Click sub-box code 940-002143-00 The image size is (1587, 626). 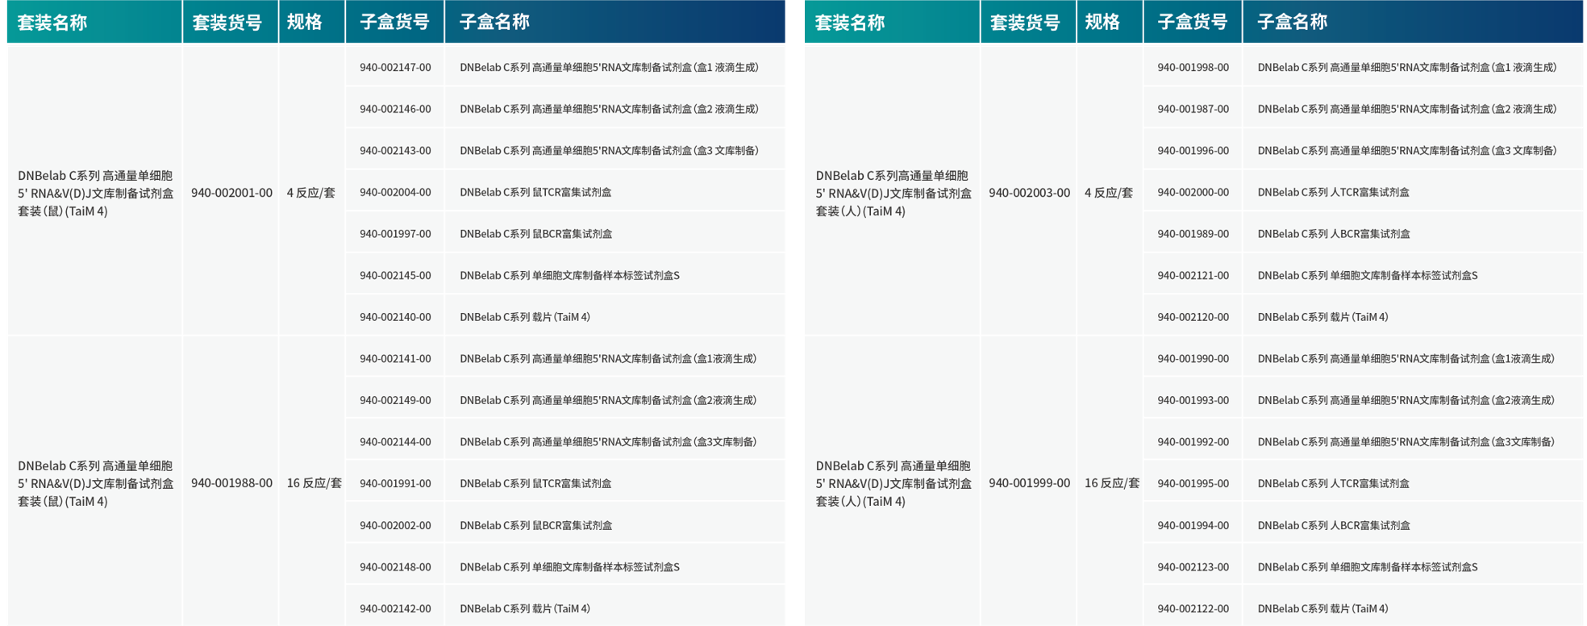coord(395,151)
